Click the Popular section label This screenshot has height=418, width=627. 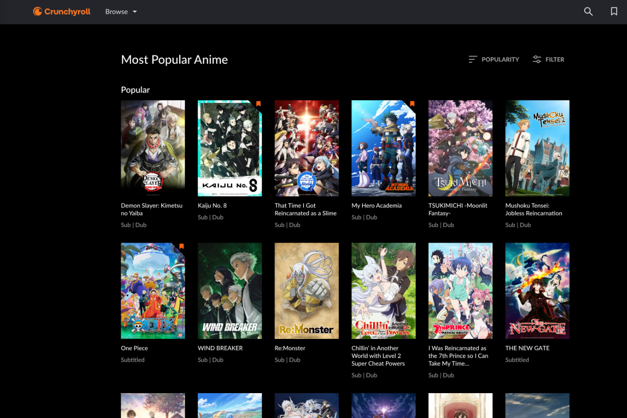click(135, 90)
